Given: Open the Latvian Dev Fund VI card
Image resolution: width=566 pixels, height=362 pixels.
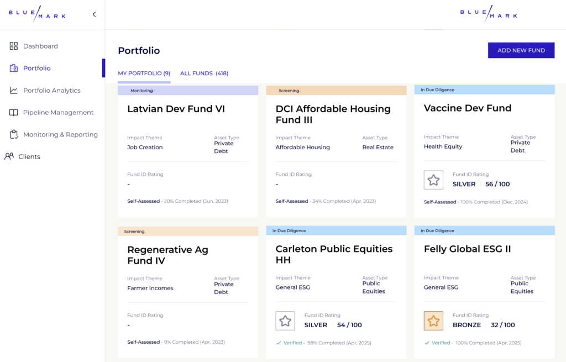Looking at the screenshot, I should [x=176, y=109].
